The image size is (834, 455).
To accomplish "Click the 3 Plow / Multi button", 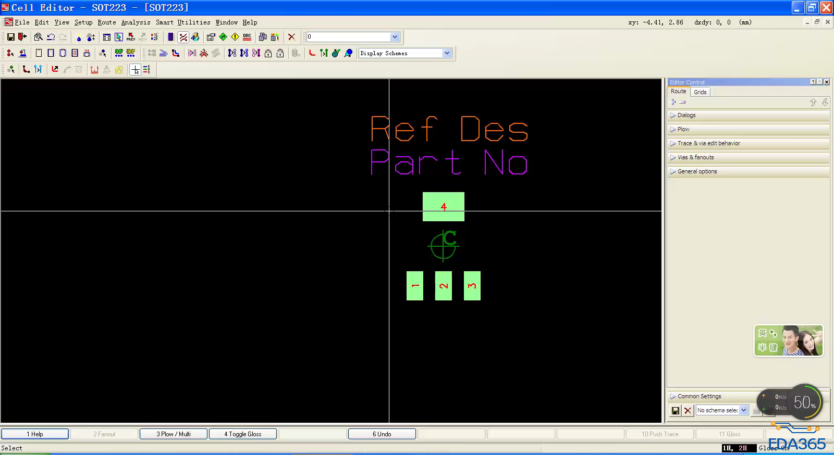I will click(174, 434).
